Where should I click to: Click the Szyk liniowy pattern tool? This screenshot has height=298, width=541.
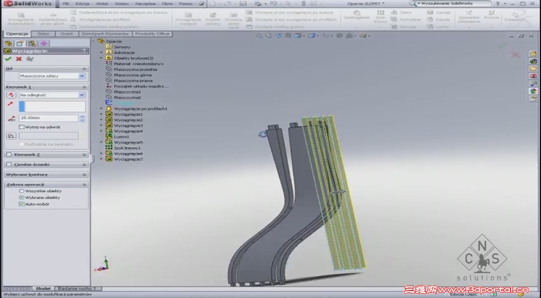coord(381,17)
